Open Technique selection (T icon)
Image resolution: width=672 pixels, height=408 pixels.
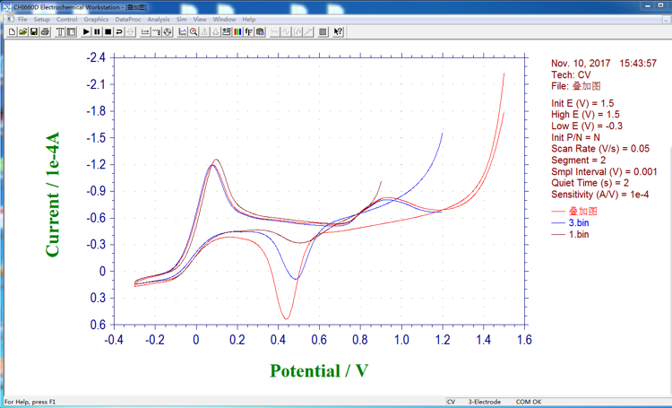(60, 31)
